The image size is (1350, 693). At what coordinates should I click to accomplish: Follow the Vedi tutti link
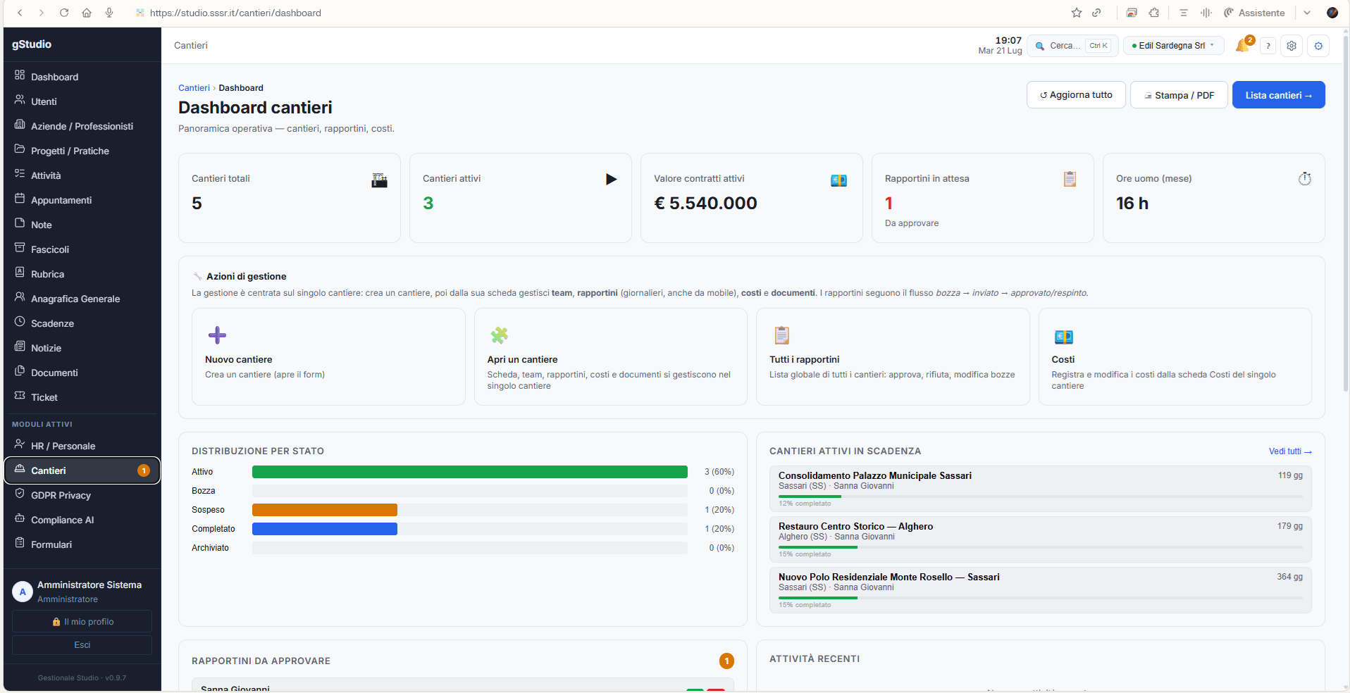[x=1290, y=451]
